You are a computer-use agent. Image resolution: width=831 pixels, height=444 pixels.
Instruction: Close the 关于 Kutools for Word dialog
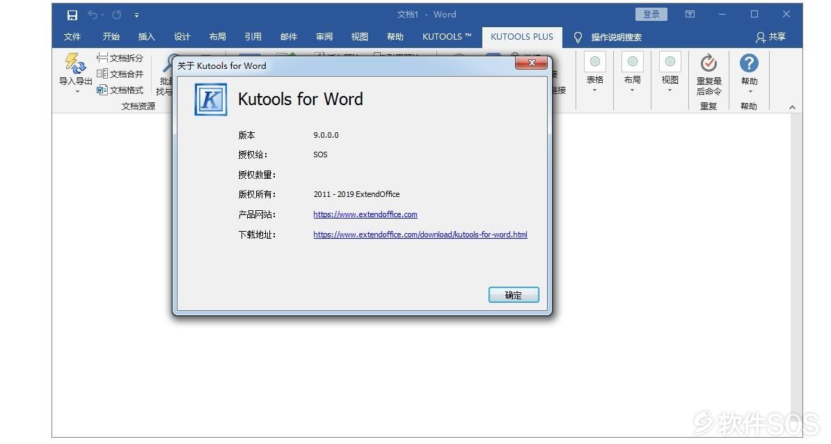coord(532,63)
